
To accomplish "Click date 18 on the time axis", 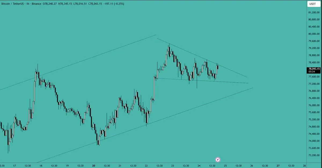I will (41, 166).
